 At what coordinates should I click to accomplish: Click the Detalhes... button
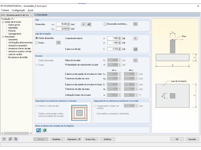point(57,139)
